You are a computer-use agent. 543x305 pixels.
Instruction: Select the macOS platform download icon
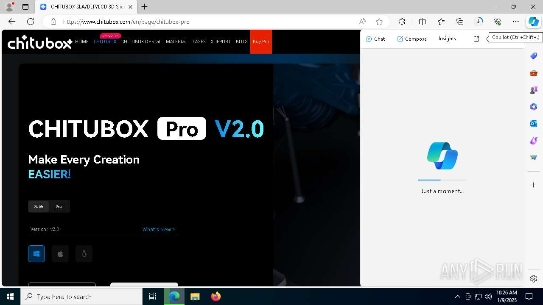60,254
